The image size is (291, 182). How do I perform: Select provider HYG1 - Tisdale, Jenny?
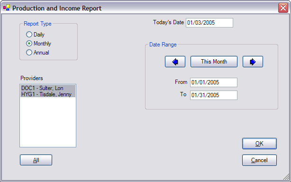coord(48,94)
